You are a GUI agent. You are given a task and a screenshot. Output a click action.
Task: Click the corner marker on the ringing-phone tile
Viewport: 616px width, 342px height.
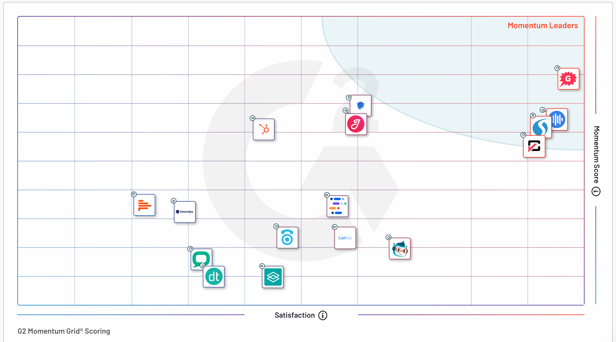pyautogui.click(x=276, y=226)
